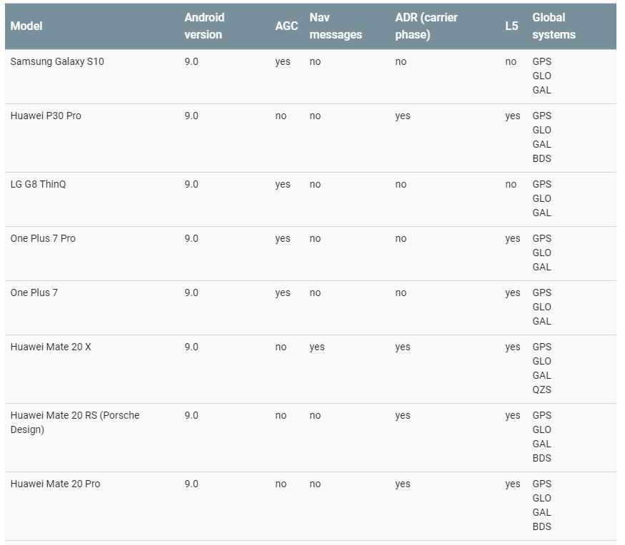
Task: Select BDS system under Huawei P30 Pro
Action: point(541,159)
